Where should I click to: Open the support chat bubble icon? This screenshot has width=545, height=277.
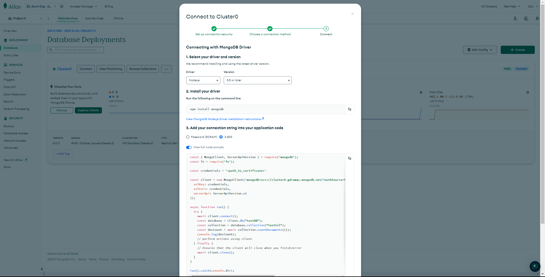point(535,266)
